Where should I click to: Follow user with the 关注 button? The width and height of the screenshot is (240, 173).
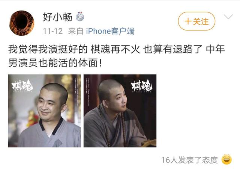click(196, 21)
